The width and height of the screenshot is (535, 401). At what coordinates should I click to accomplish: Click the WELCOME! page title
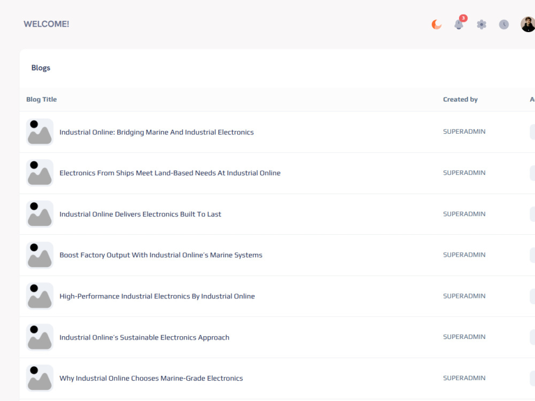point(47,24)
